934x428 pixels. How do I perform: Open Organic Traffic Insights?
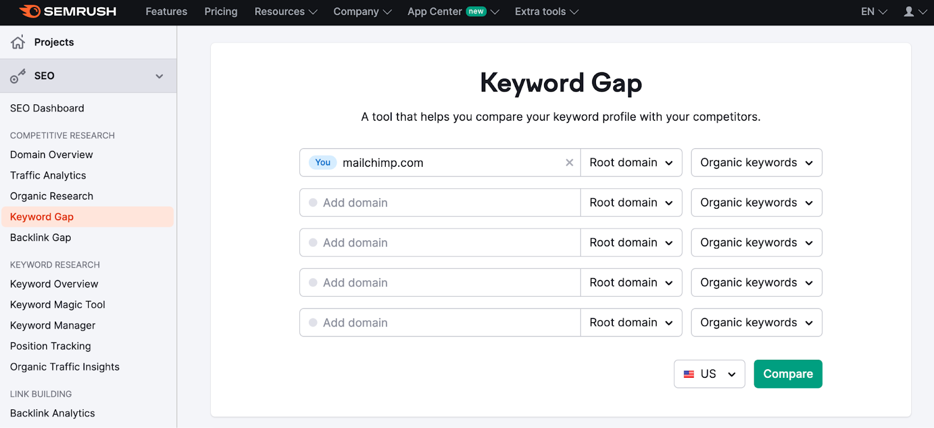(x=65, y=367)
